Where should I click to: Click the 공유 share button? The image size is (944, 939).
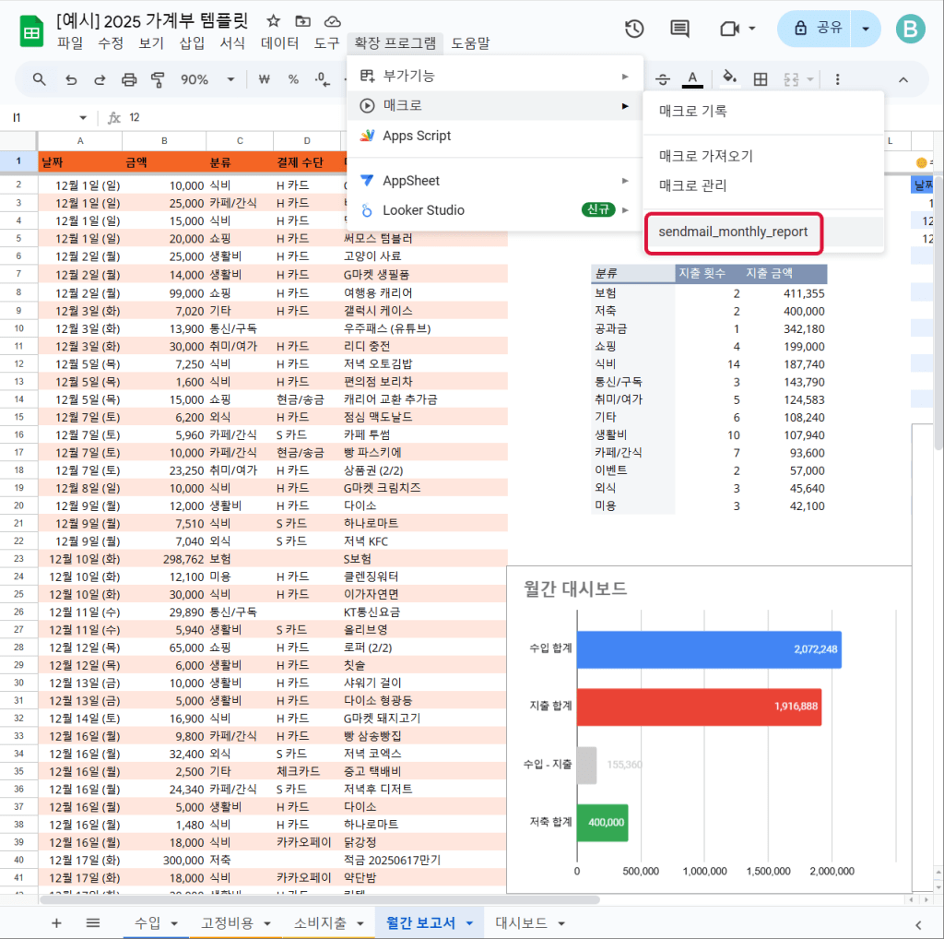814,29
